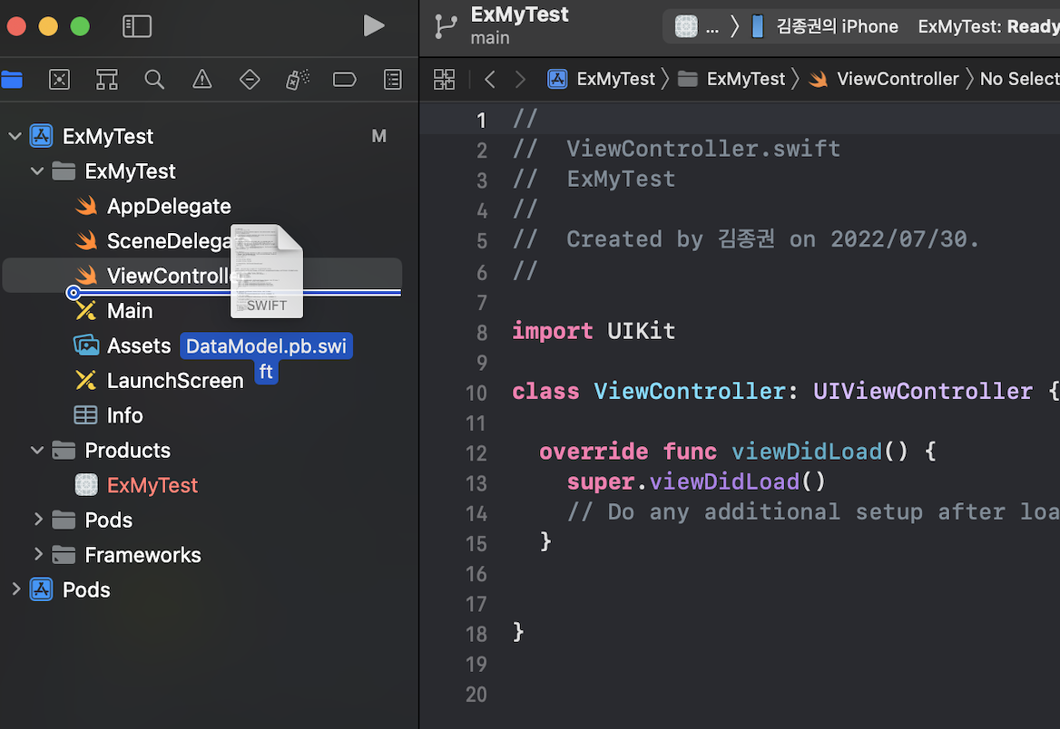Click the ExMyTest product app icon
This screenshot has width=1060, height=729.
tap(86, 484)
